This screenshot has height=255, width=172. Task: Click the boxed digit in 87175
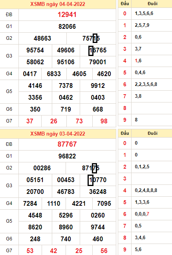[94, 168]
